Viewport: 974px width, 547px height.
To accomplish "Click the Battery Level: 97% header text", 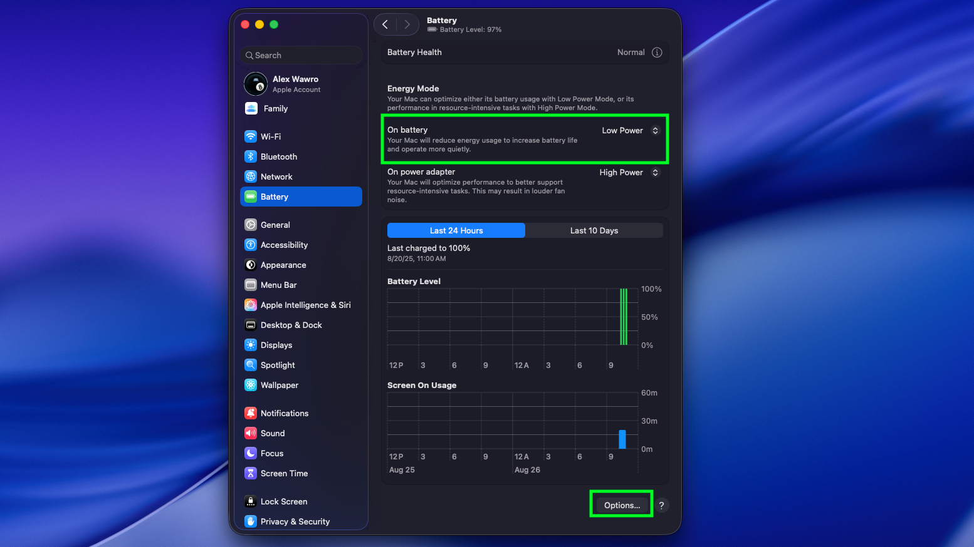I will point(471,29).
